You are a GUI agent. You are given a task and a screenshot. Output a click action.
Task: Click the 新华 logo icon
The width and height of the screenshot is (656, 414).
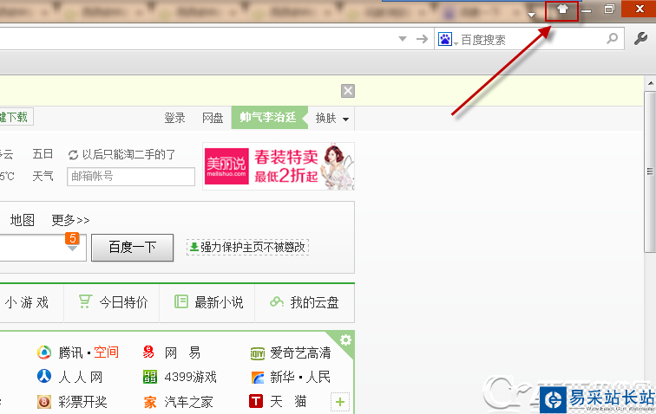tap(258, 378)
